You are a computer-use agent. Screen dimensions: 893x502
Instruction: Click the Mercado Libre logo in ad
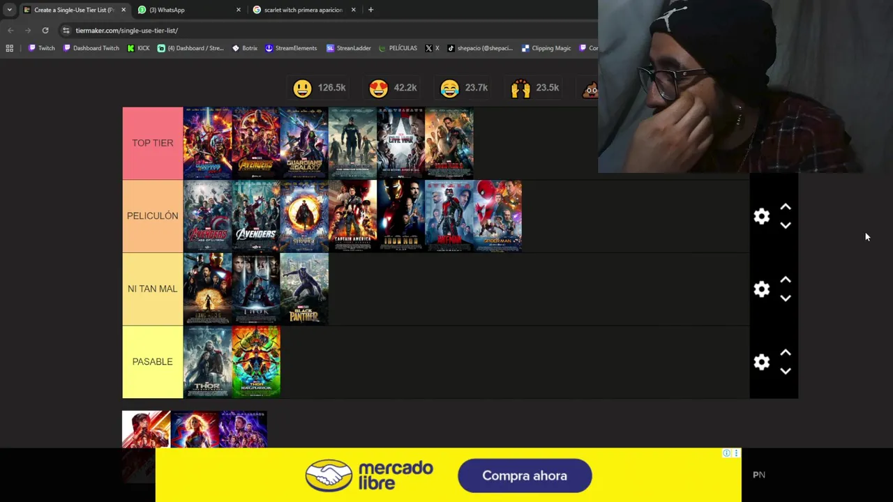(370, 476)
